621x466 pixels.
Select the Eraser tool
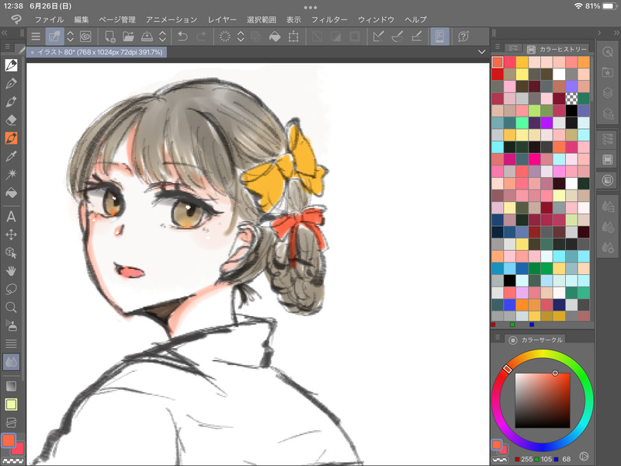(11, 120)
